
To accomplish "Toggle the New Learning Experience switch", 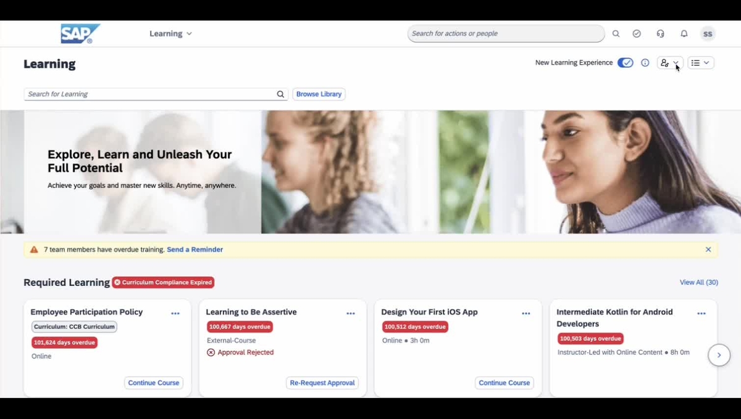I will tap(625, 63).
